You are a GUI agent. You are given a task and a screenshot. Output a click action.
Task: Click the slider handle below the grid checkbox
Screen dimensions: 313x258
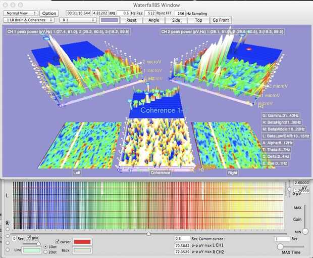(x=38, y=244)
